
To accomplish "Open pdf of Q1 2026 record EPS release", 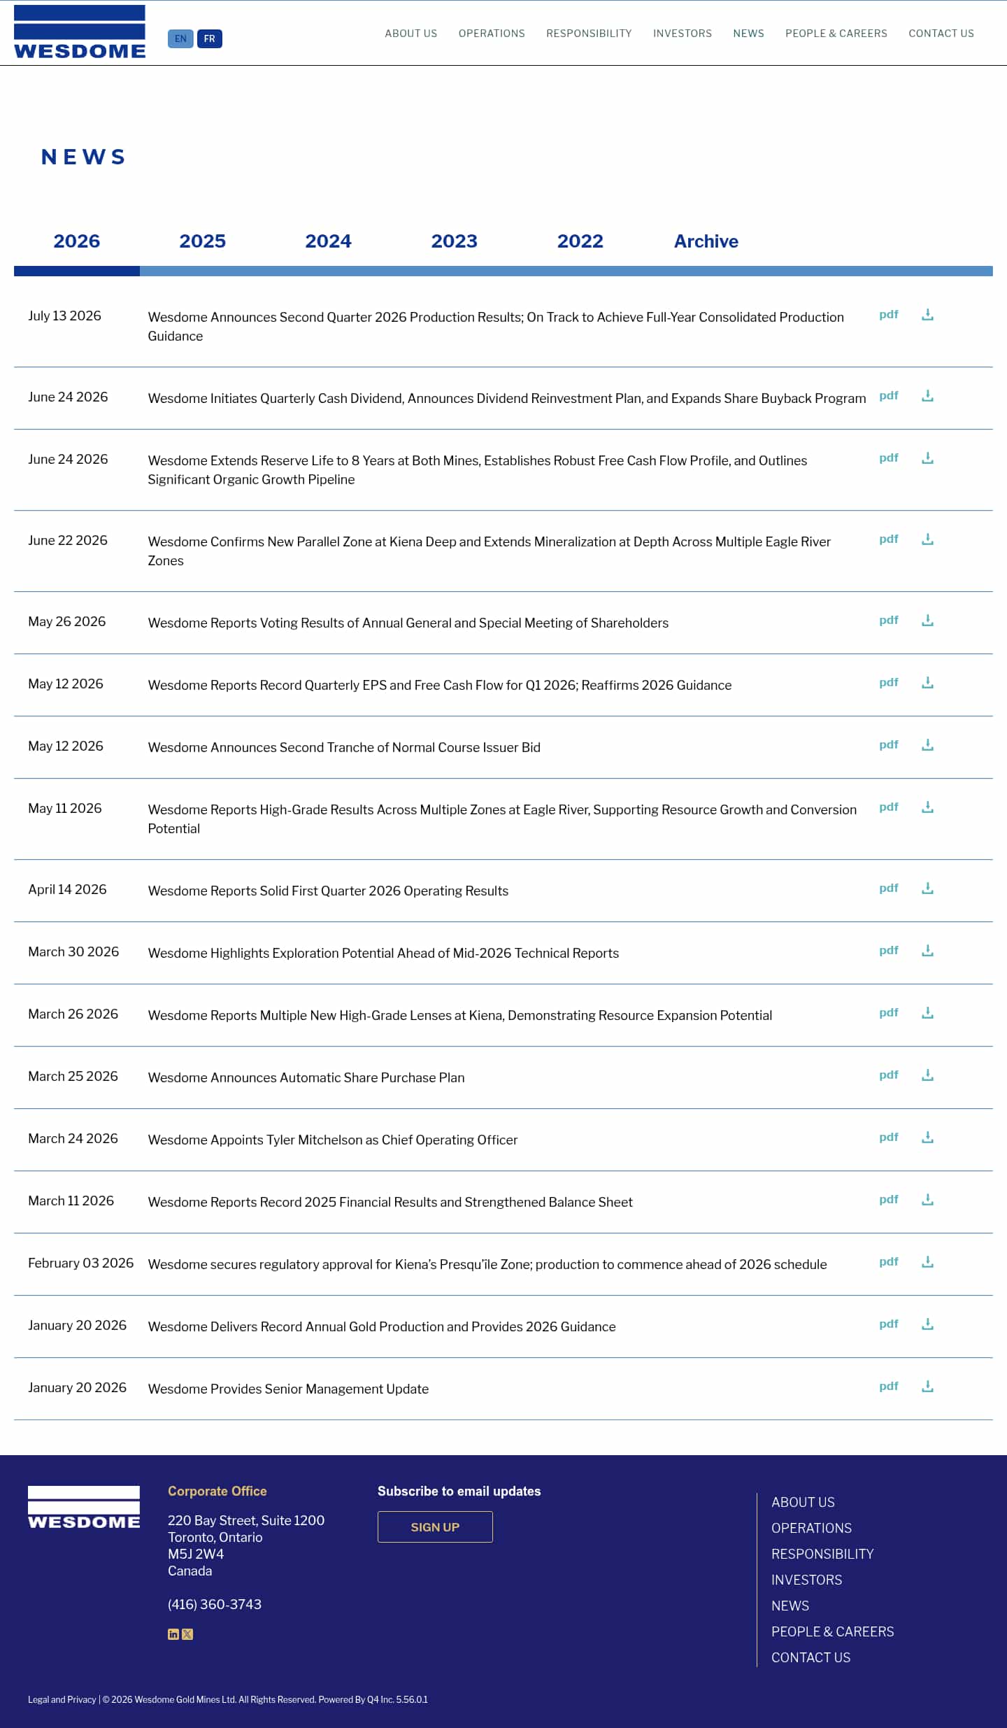I will 889,683.
